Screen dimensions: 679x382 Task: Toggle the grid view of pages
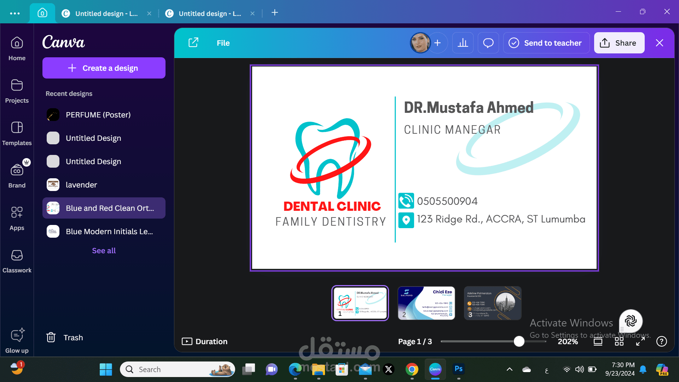click(x=619, y=341)
